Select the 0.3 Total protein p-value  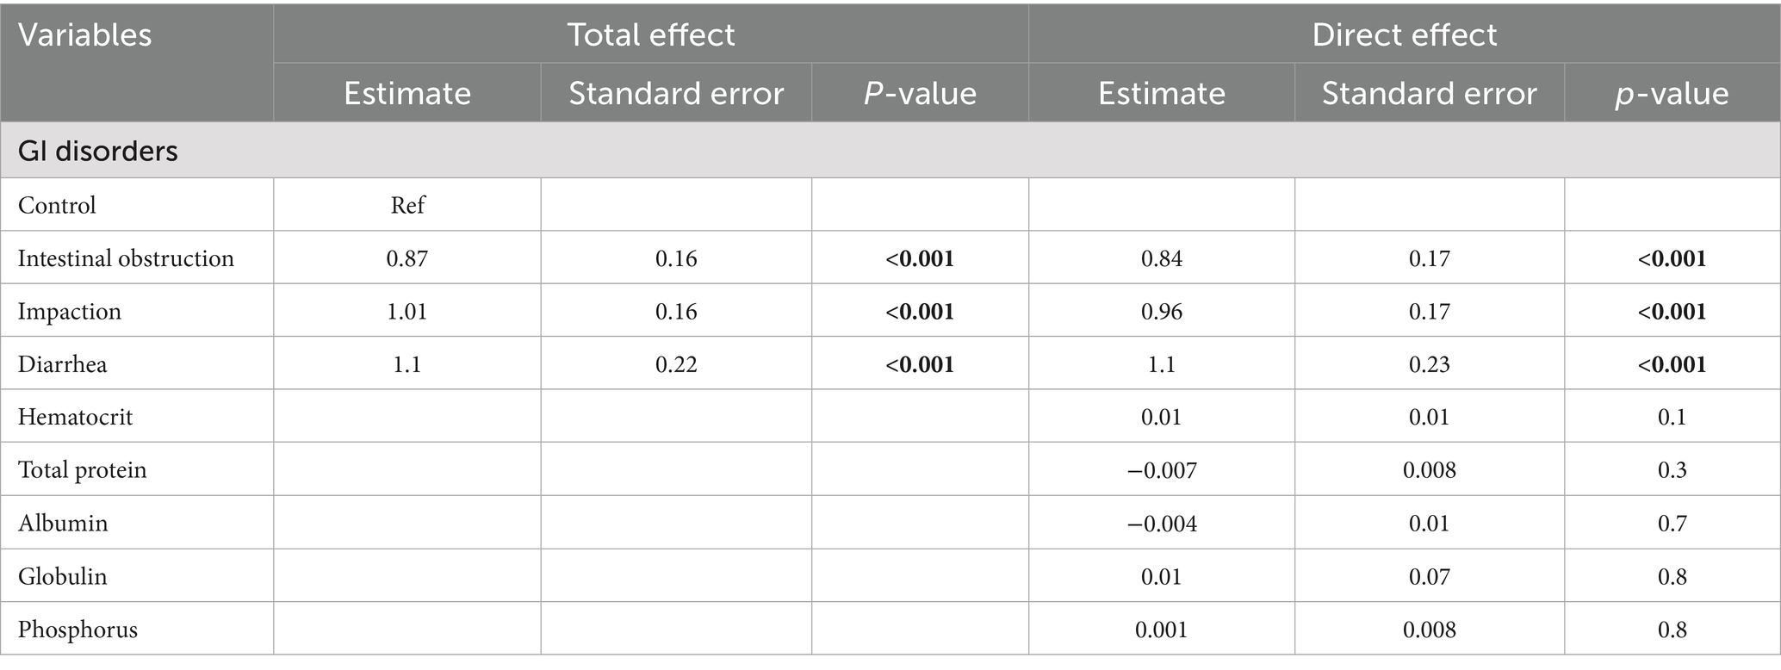point(1672,470)
